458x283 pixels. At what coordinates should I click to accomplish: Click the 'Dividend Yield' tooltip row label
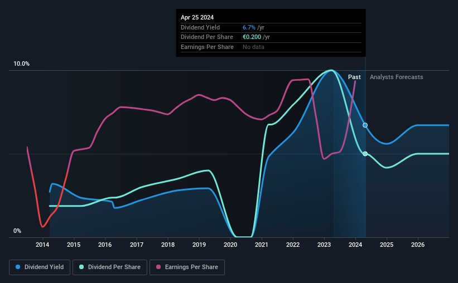click(x=200, y=27)
